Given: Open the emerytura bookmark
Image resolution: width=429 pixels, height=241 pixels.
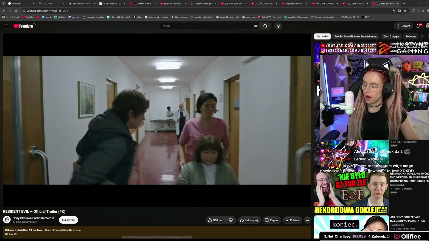Looking at the screenshot, I should (x=249, y=17).
